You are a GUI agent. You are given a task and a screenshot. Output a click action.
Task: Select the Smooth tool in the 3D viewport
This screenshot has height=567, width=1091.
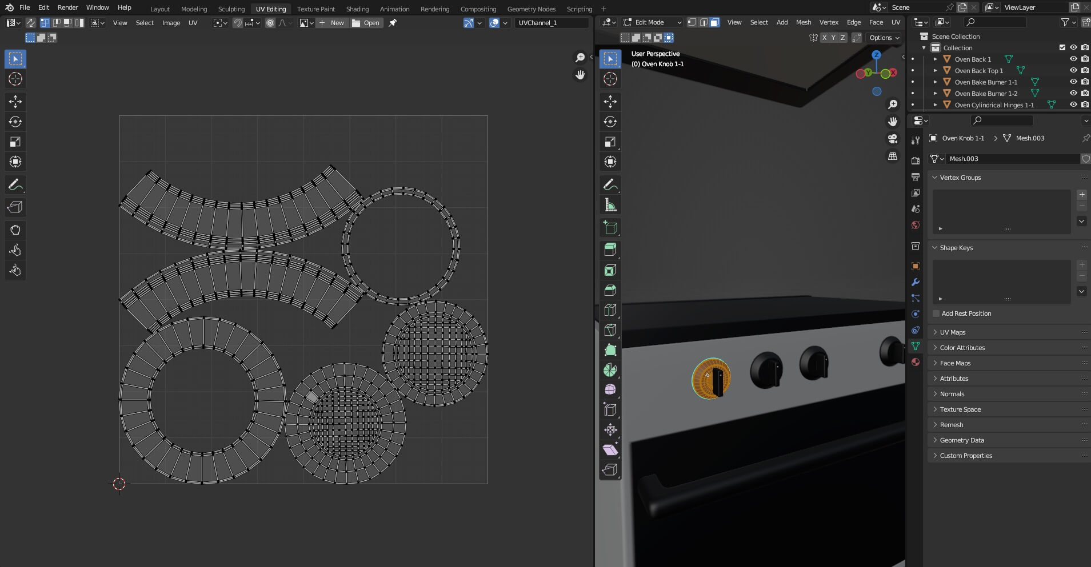pos(610,389)
